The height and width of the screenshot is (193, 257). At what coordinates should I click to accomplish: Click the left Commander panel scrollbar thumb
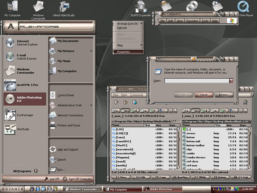pos(178,139)
